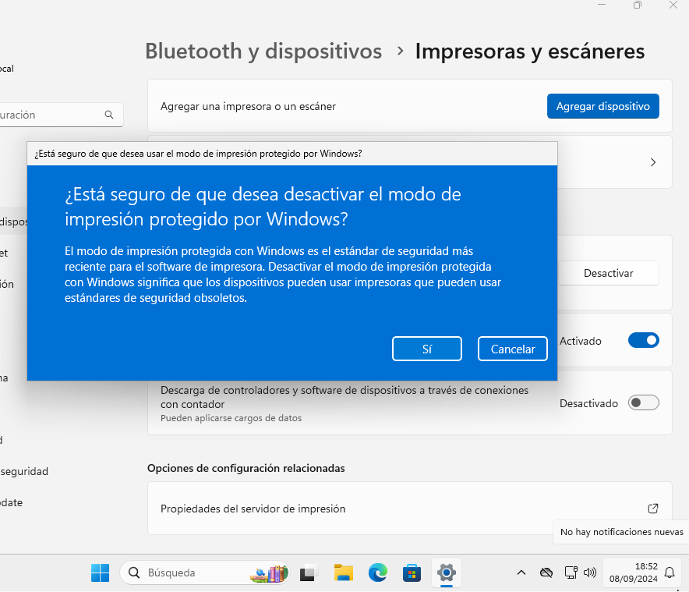The width and height of the screenshot is (689, 592).
Task: Click 'Opciones de configuración relacionadas' heading
Action: click(246, 468)
